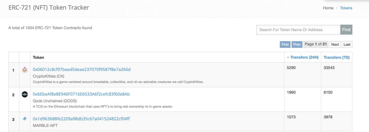Go to Last page
This screenshot has height=132, width=369.
tap(347, 44)
